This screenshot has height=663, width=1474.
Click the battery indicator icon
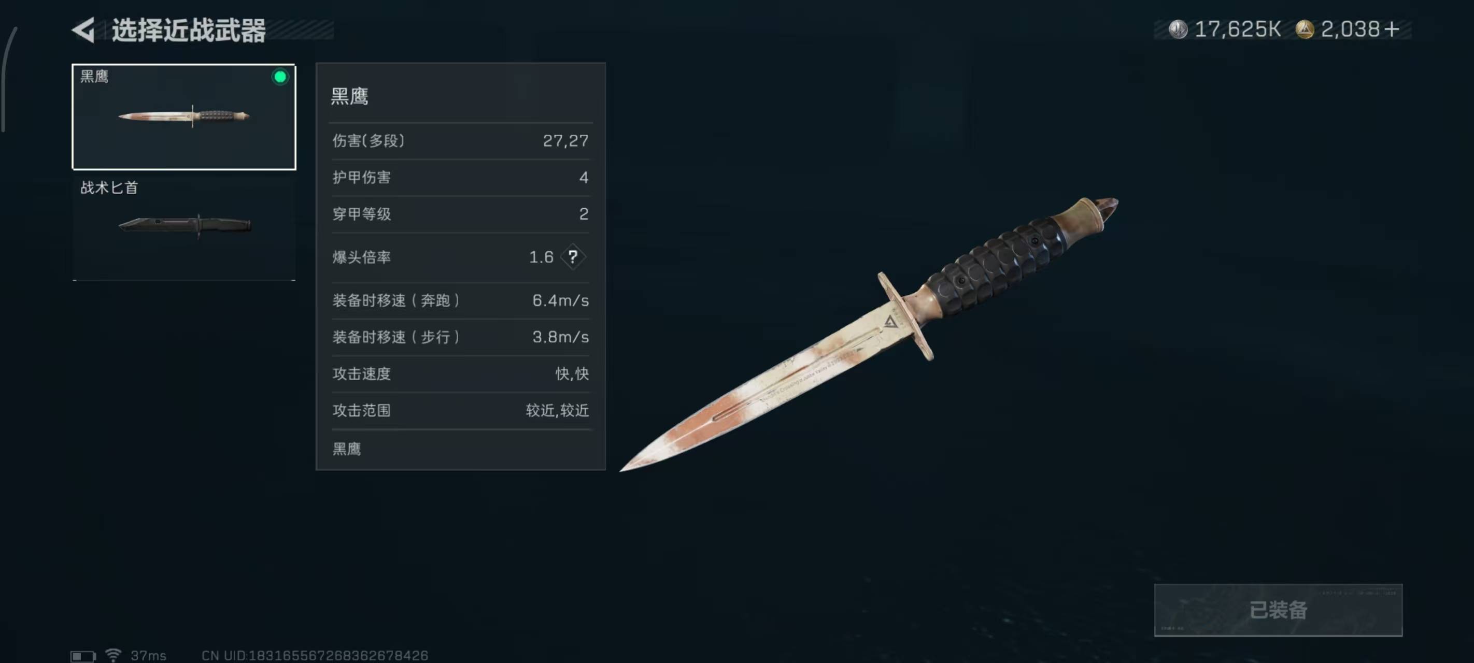pos(83,656)
